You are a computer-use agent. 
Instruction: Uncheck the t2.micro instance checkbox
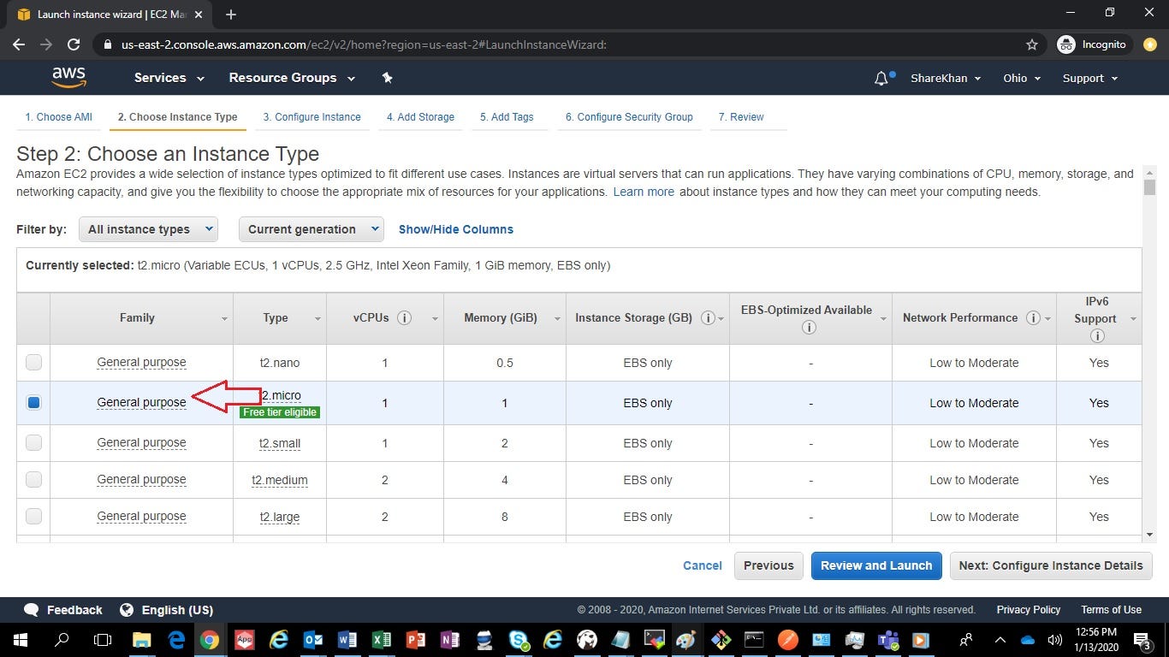click(33, 402)
